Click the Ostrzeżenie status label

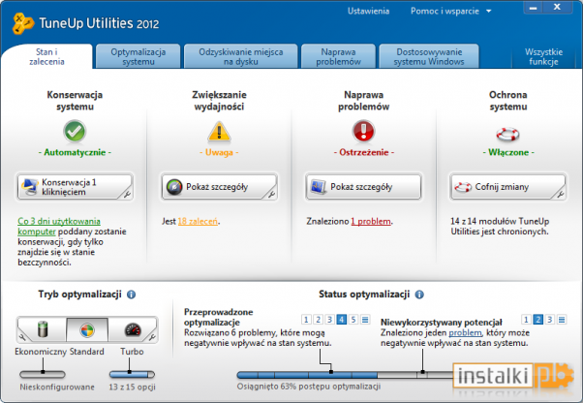coord(363,152)
